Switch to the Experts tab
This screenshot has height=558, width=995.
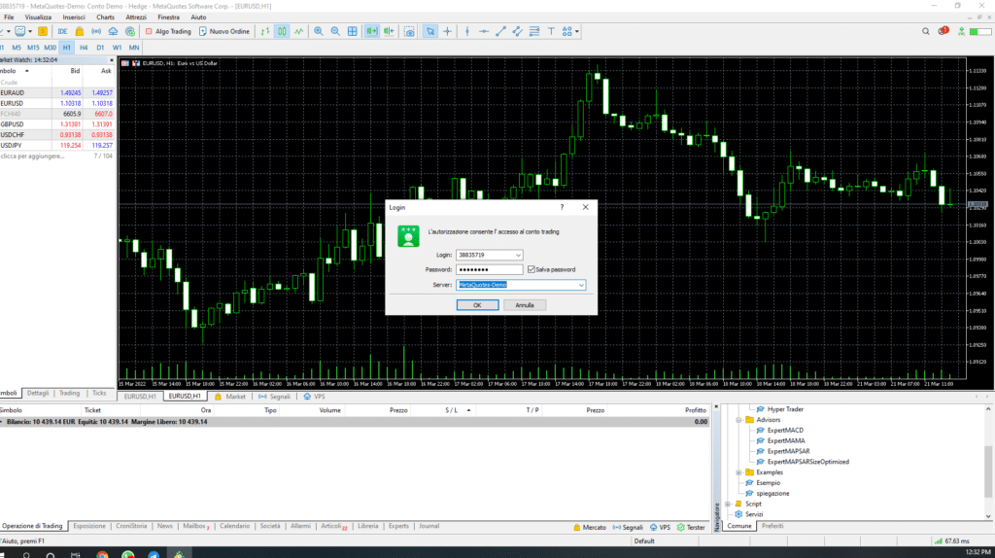(x=398, y=526)
